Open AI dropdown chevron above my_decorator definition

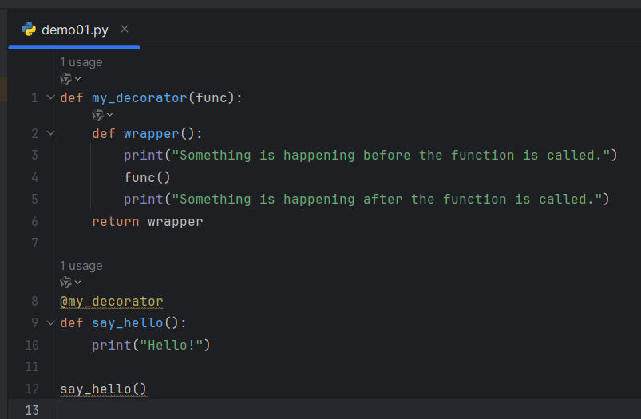[77, 78]
